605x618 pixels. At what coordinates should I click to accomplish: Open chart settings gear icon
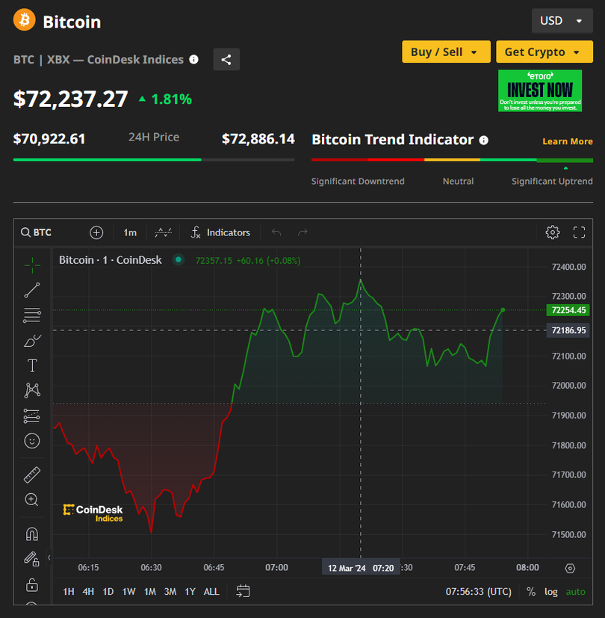pyautogui.click(x=553, y=232)
